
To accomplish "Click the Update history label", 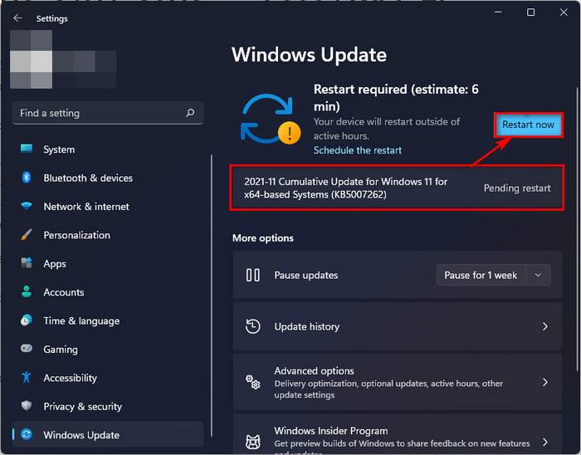I will (x=306, y=326).
